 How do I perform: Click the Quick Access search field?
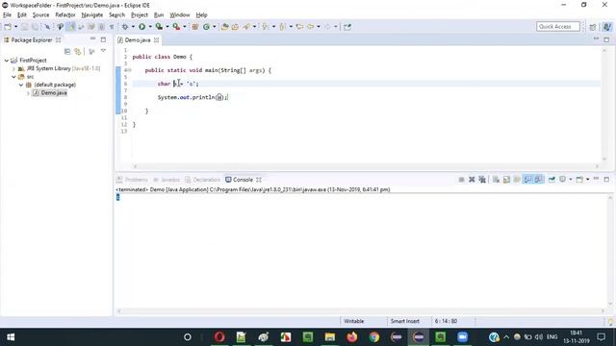(x=558, y=26)
